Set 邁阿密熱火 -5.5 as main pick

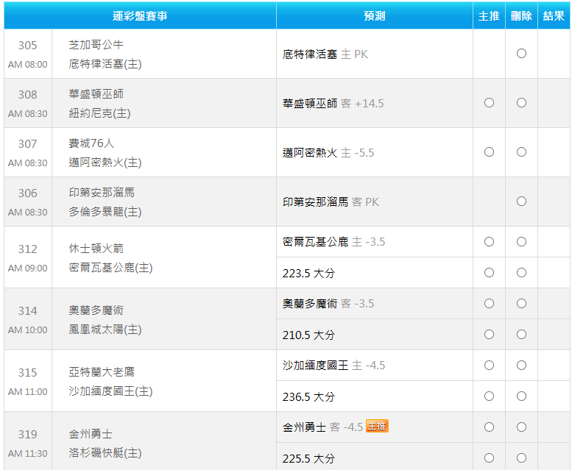[x=489, y=152]
